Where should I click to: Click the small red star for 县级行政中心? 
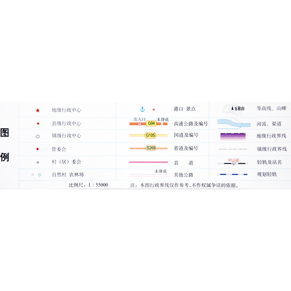pos(38,123)
